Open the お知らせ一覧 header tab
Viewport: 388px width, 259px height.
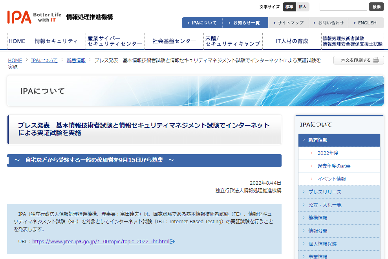(x=246, y=23)
